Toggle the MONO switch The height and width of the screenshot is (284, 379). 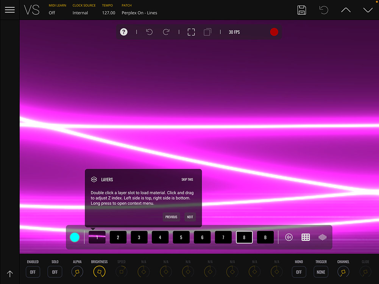pos(299,272)
